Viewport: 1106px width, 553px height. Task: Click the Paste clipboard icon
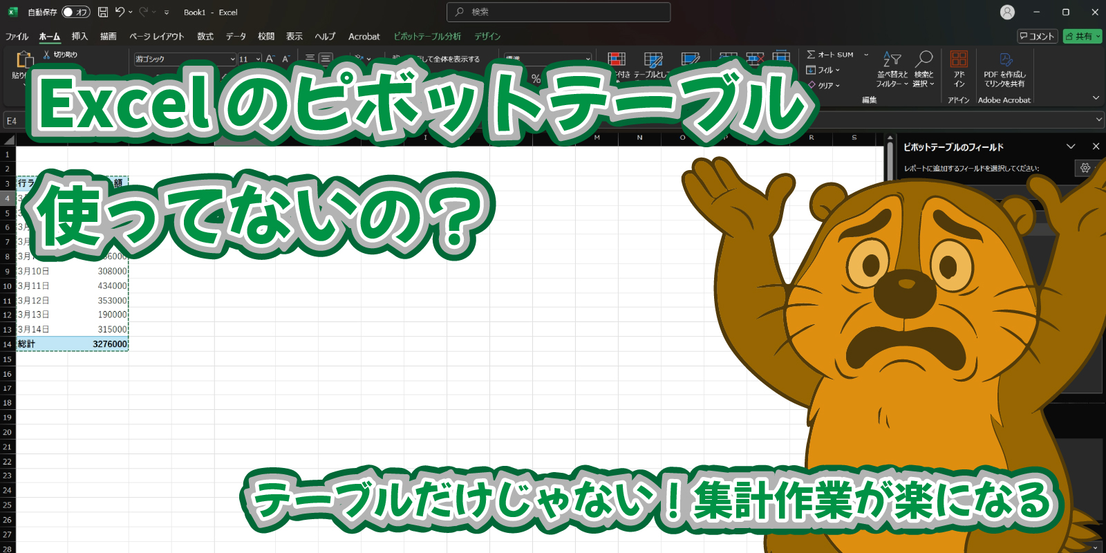pyautogui.click(x=25, y=59)
